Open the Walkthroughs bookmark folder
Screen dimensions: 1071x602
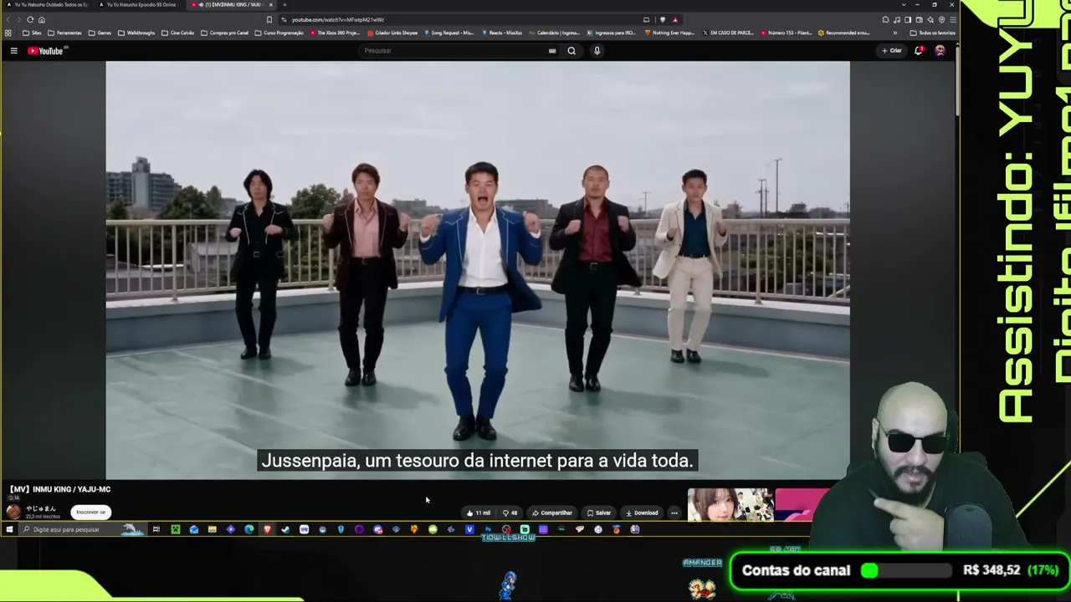[137, 33]
